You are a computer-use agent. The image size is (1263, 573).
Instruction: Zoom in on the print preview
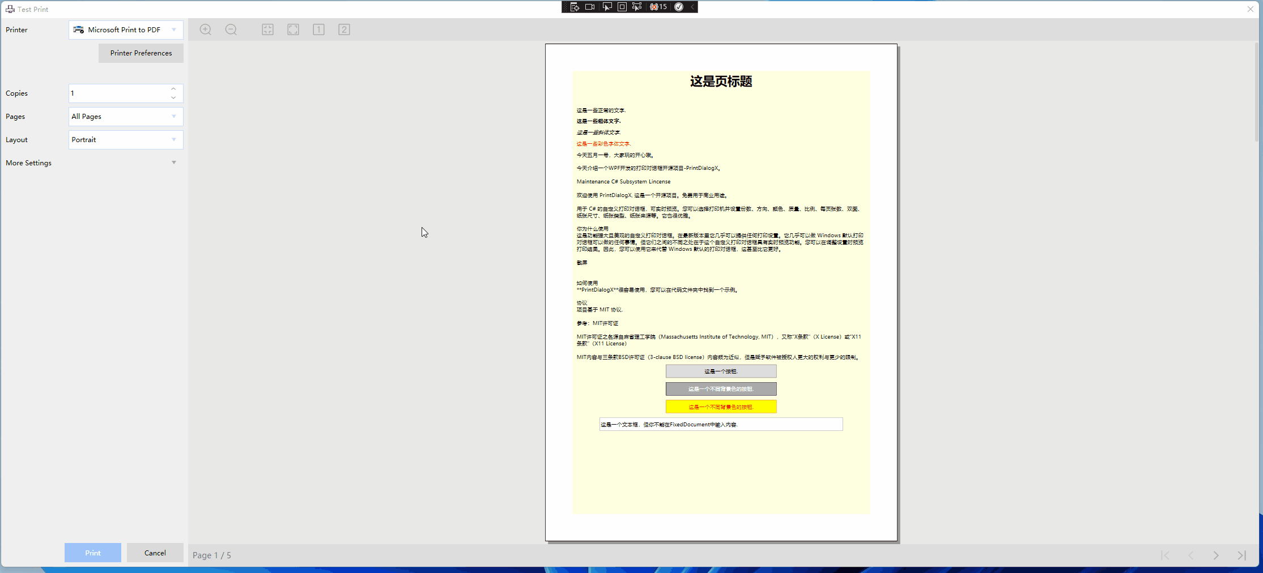pyautogui.click(x=206, y=29)
